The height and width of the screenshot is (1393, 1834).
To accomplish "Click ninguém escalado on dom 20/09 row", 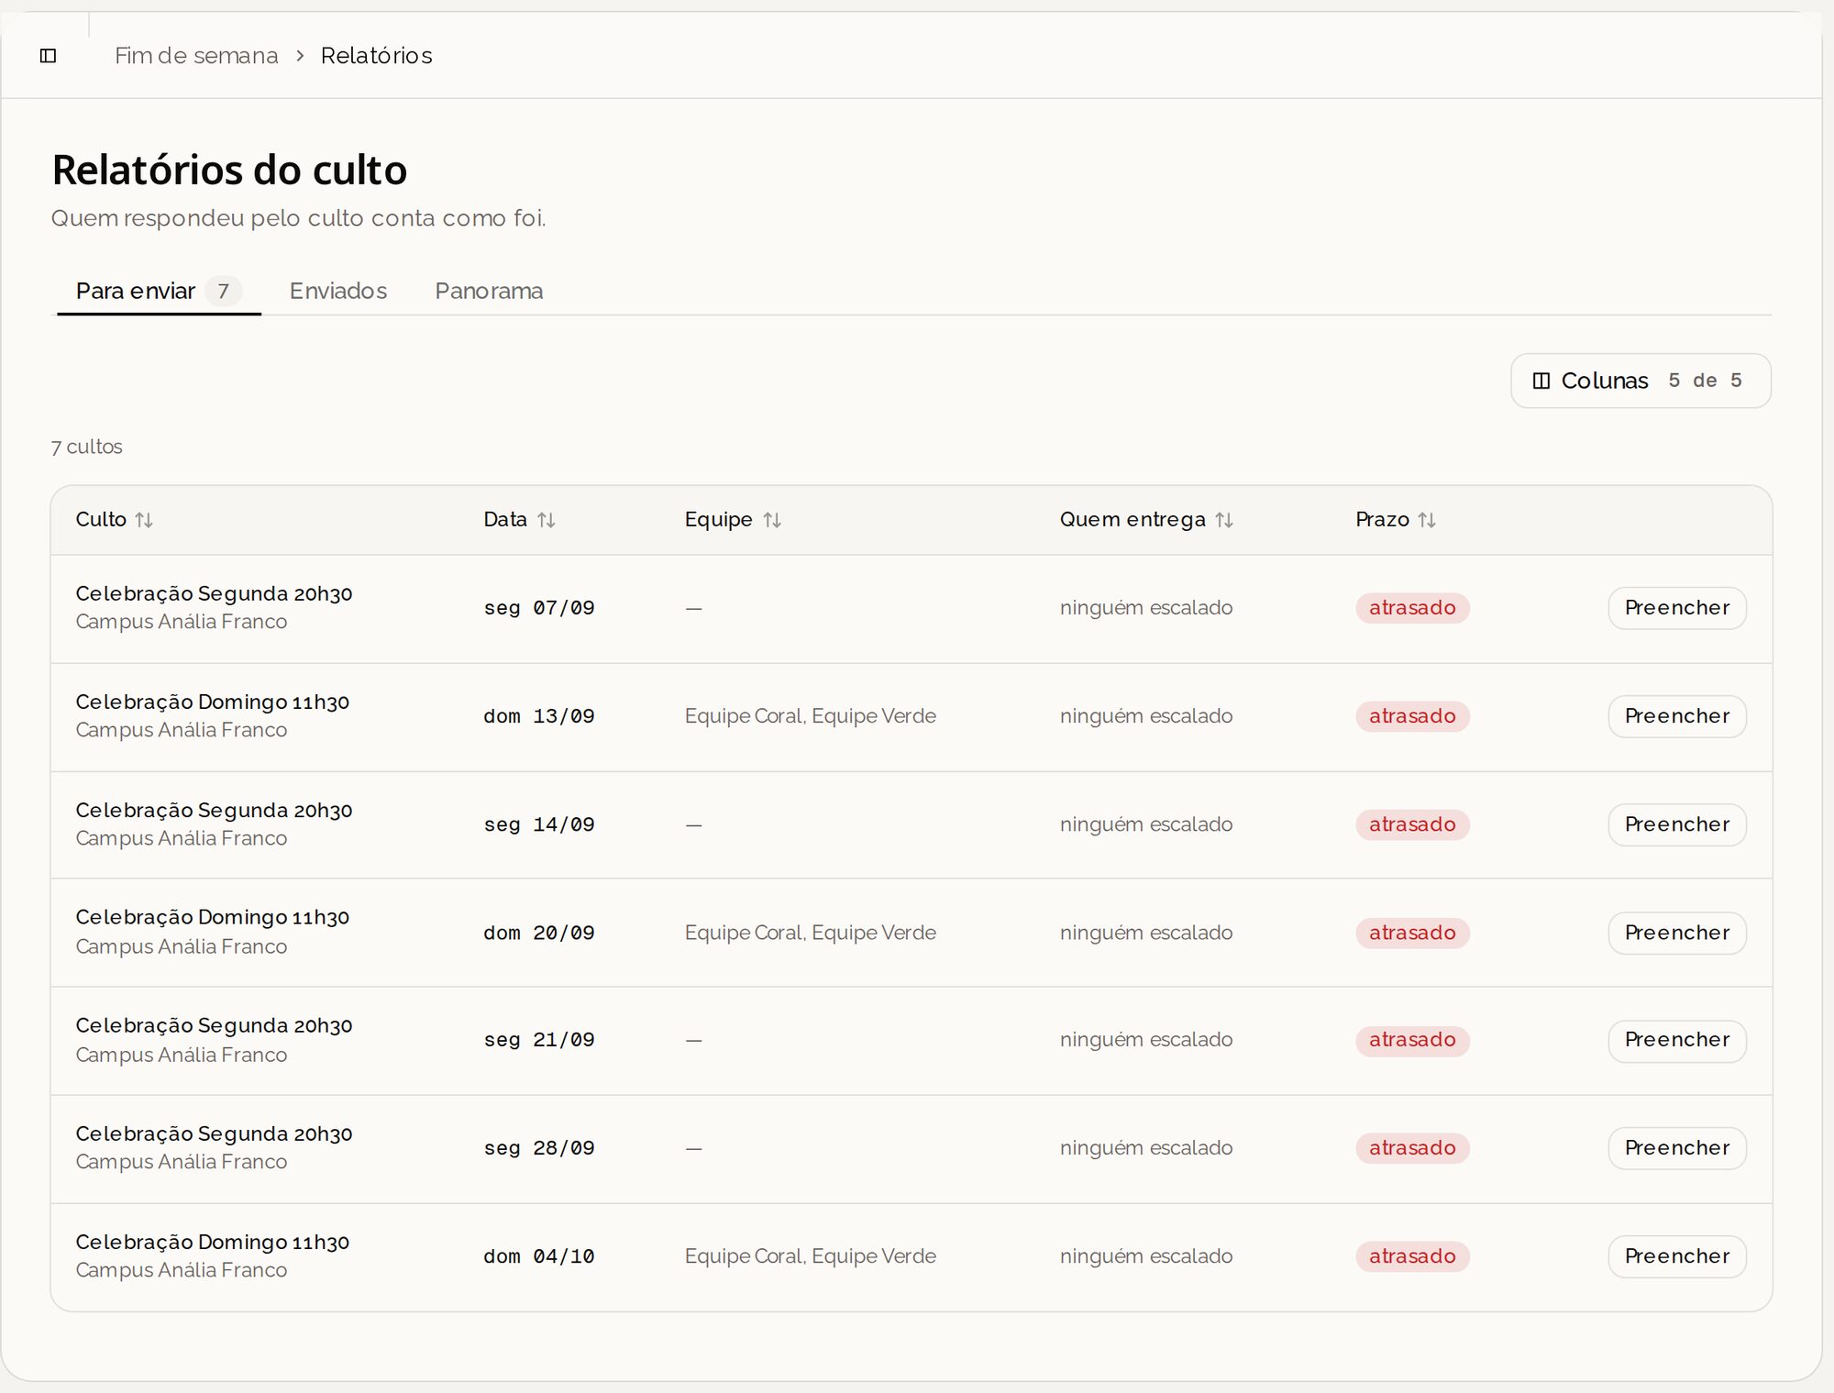I will point(1146,933).
